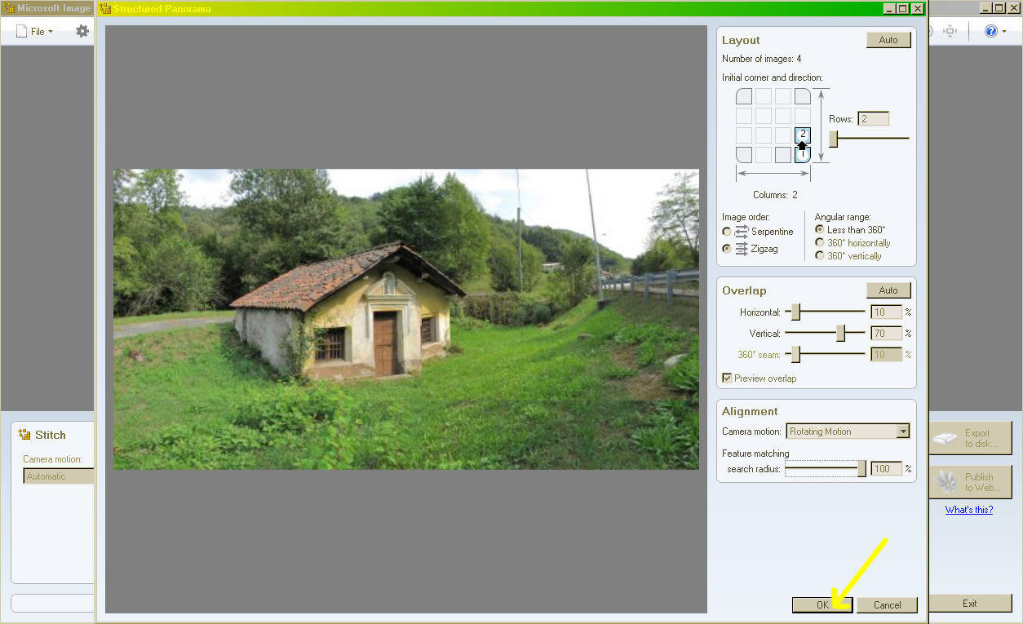
Task: Click the Rows value field
Action: point(873,119)
